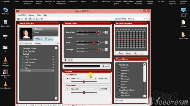Click the speaker icon on the Child row
Viewport: 190px width, 106px height.
pyautogui.click(x=53, y=57)
